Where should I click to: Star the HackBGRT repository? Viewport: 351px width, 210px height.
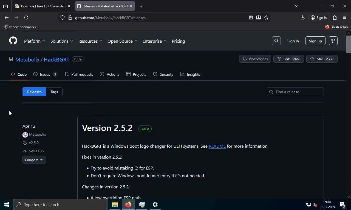(322, 59)
